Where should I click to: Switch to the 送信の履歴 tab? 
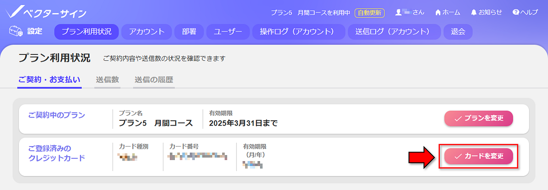(x=154, y=80)
